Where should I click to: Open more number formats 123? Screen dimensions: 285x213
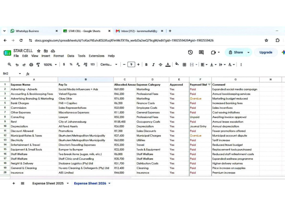tap(93, 64)
